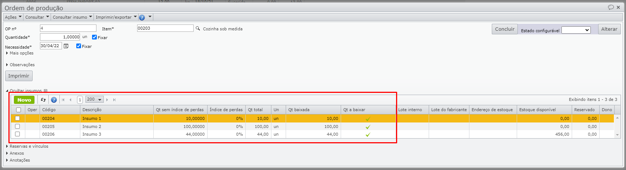Open the Consultar menu
The width and height of the screenshot is (626, 170).
[37, 17]
